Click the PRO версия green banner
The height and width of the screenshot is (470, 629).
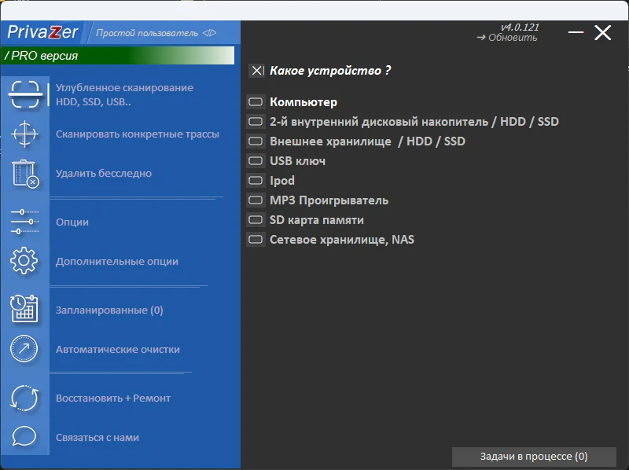pyautogui.click(x=117, y=55)
